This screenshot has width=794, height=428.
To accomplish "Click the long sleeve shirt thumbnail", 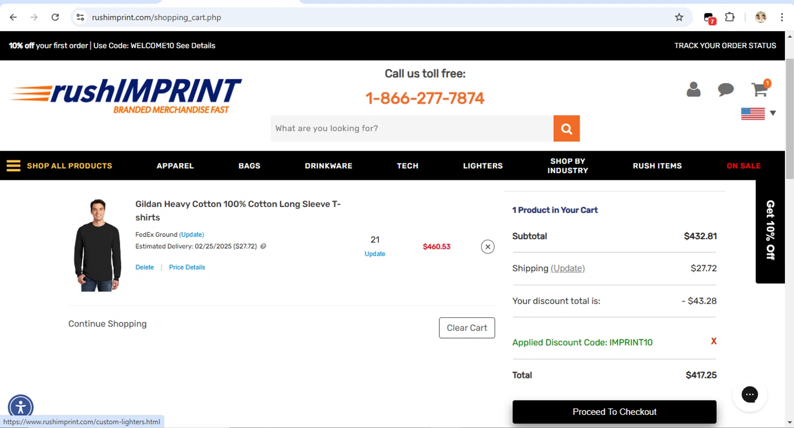I will tap(97, 245).
